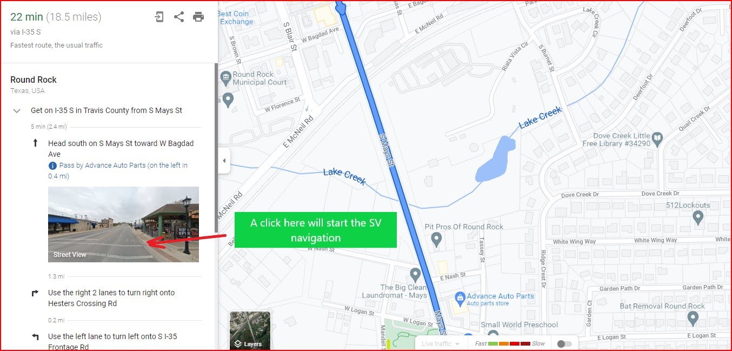Print the directions using printer icon

click(x=198, y=17)
